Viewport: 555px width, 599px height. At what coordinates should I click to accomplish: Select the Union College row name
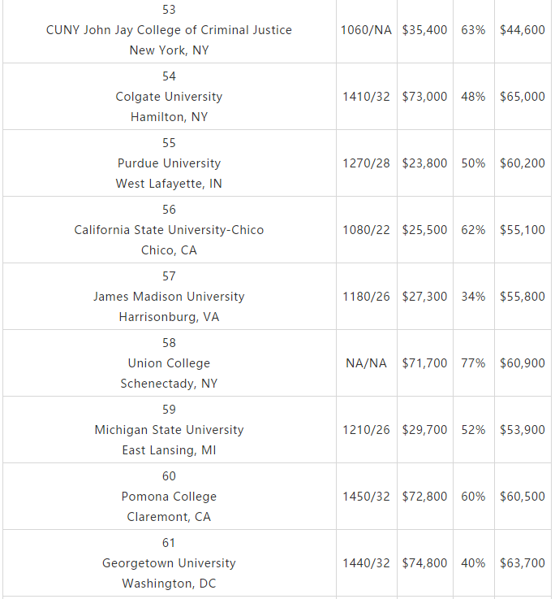tap(169, 363)
